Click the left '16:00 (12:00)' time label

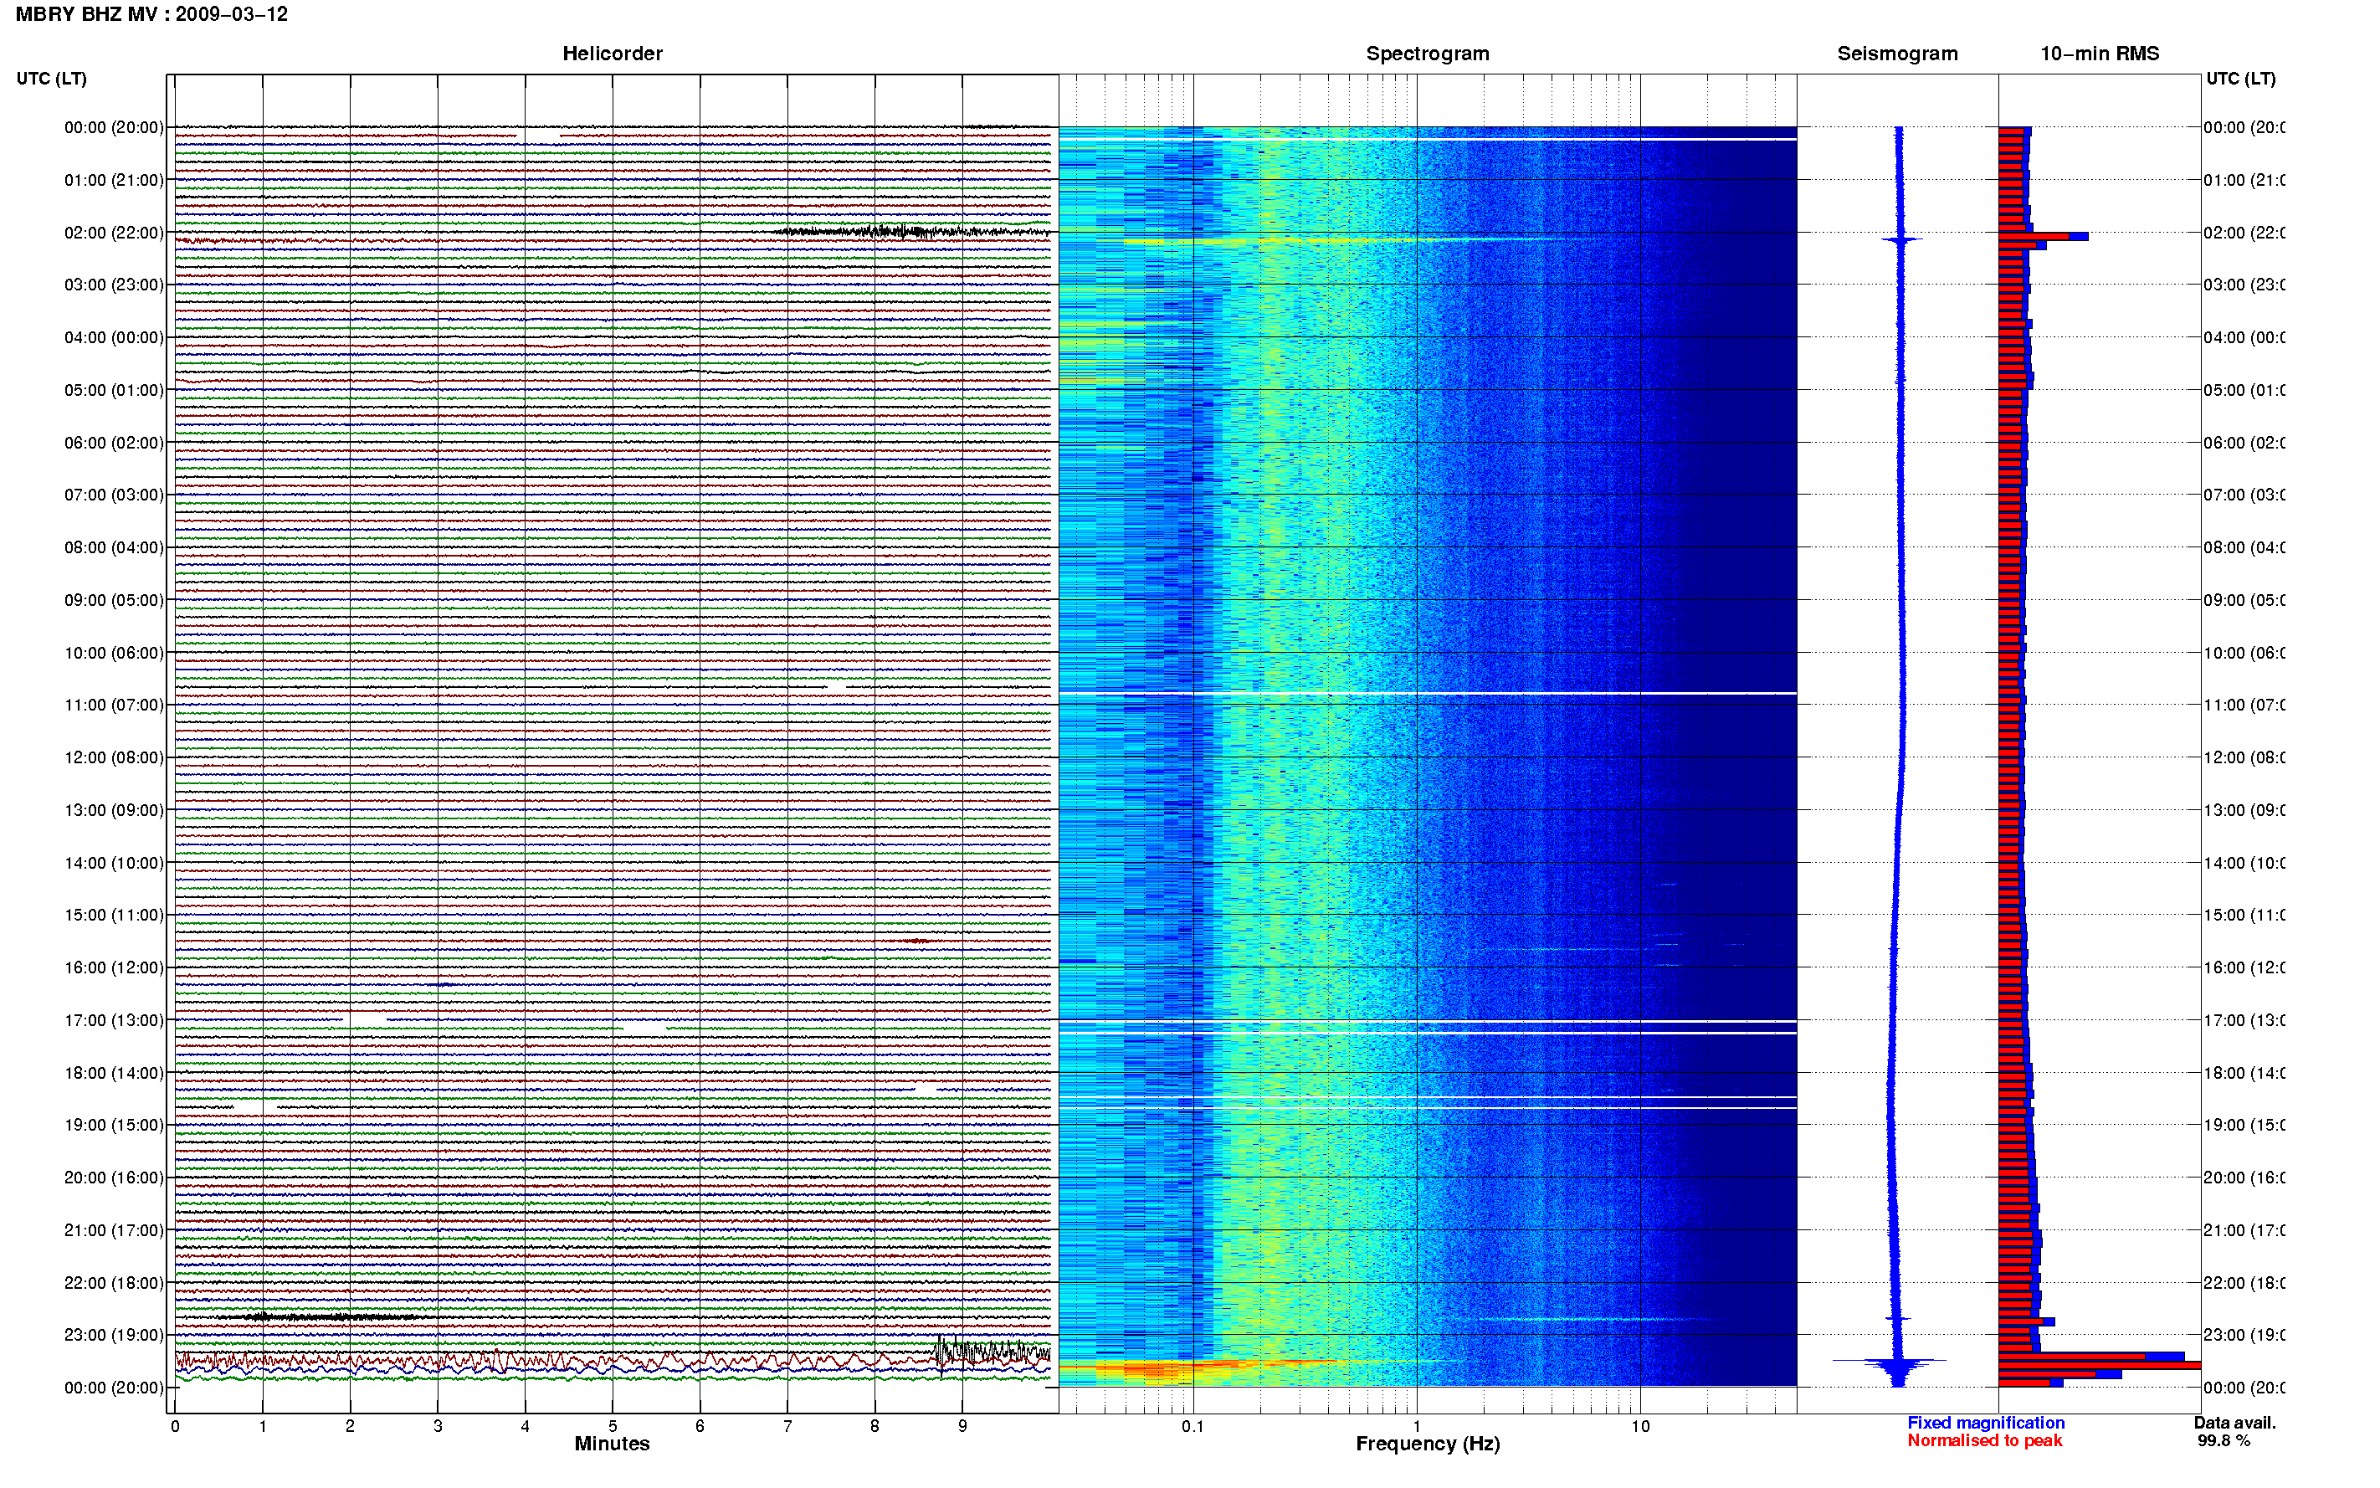coord(114,967)
